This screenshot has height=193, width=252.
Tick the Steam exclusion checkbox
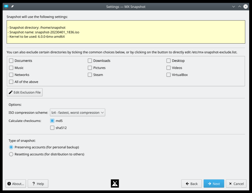(90, 75)
